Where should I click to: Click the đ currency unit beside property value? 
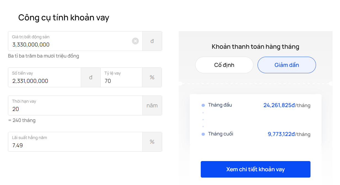pos(152,41)
